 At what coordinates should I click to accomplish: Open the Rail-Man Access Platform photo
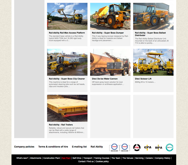[x=67, y=16]
